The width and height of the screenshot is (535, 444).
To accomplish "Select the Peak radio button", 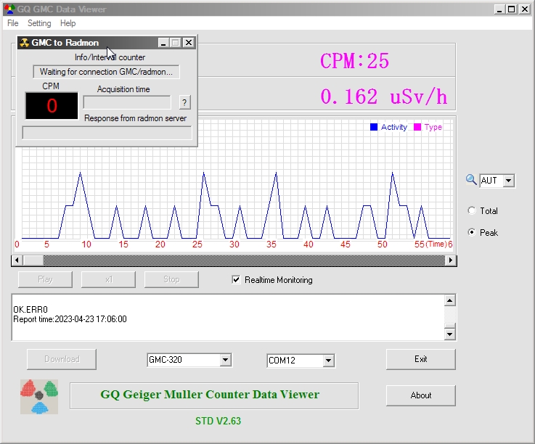I will pyautogui.click(x=472, y=233).
